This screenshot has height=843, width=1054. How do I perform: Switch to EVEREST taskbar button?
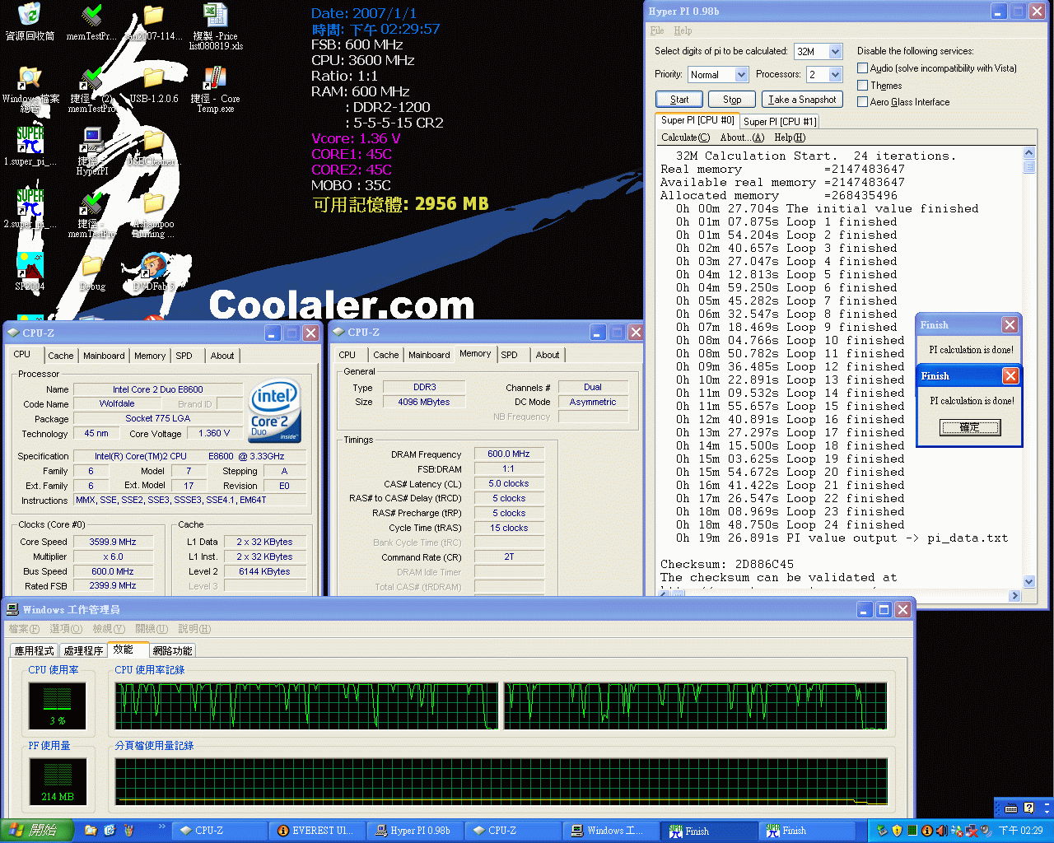click(x=318, y=831)
